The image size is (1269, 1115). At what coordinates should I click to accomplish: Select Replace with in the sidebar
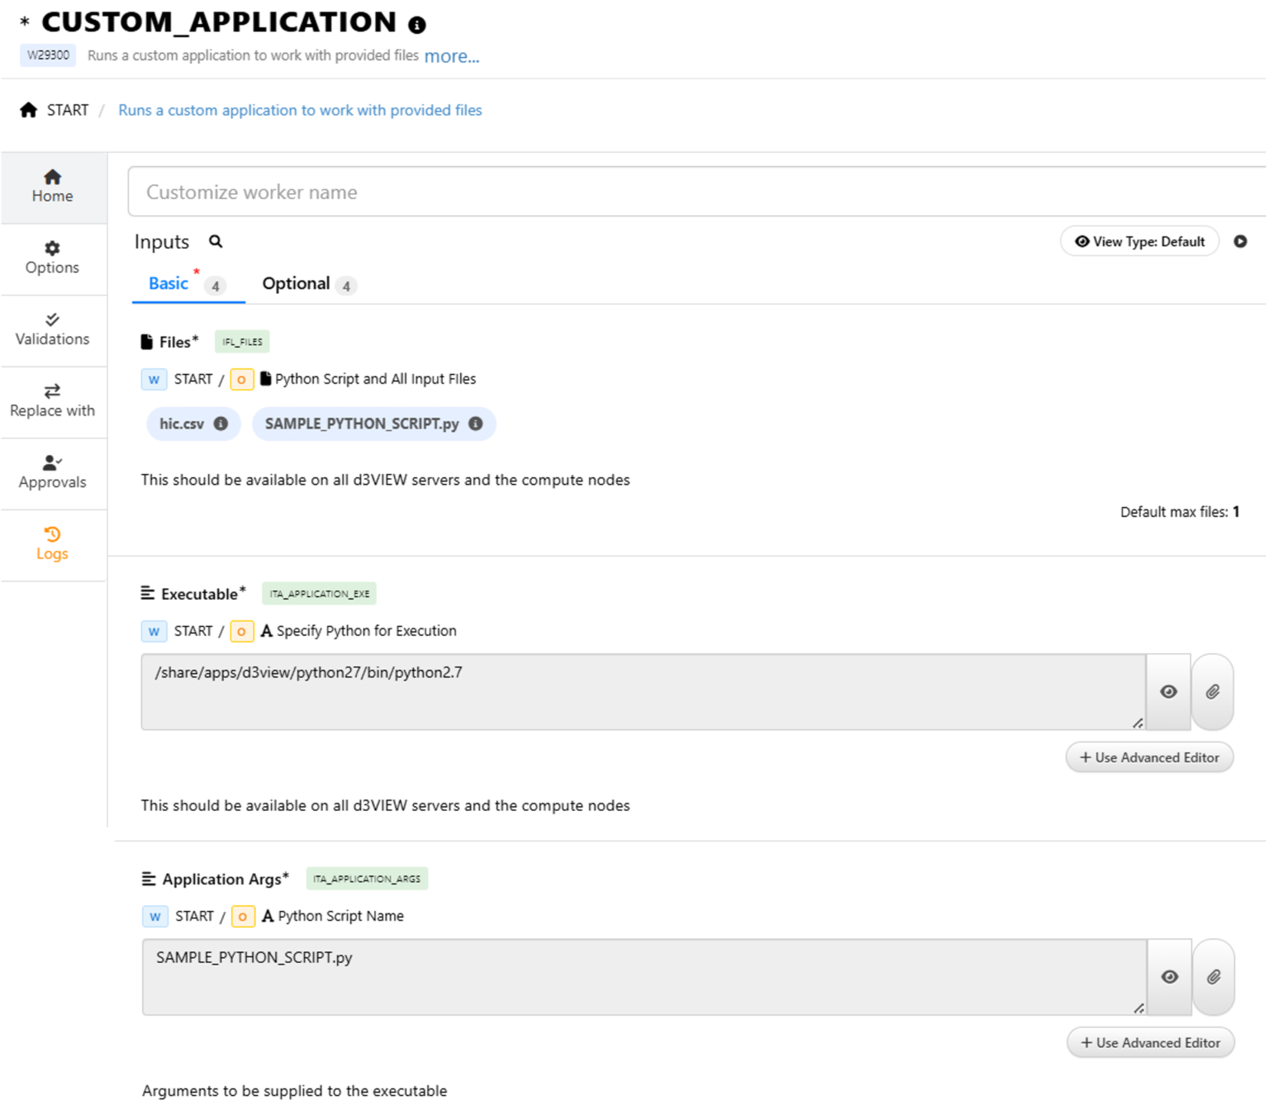pos(52,399)
